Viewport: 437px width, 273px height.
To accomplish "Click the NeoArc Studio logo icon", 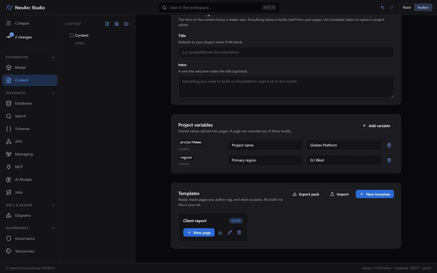I will click(9, 7).
